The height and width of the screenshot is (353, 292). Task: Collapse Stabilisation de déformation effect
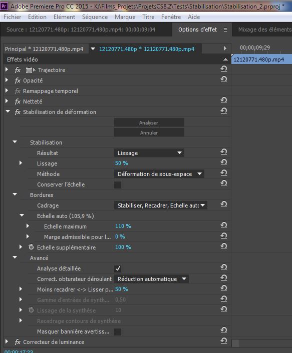[x=8, y=111]
